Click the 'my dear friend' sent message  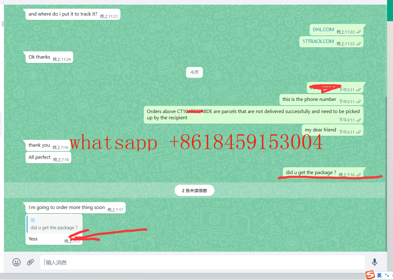(320, 130)
